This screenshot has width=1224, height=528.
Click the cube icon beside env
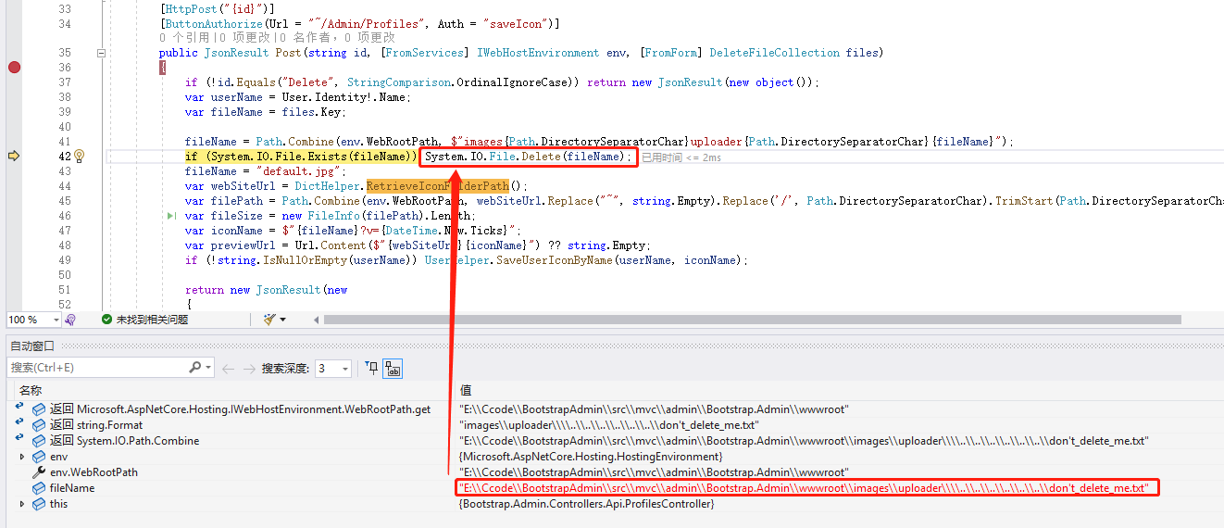(39, 457)
